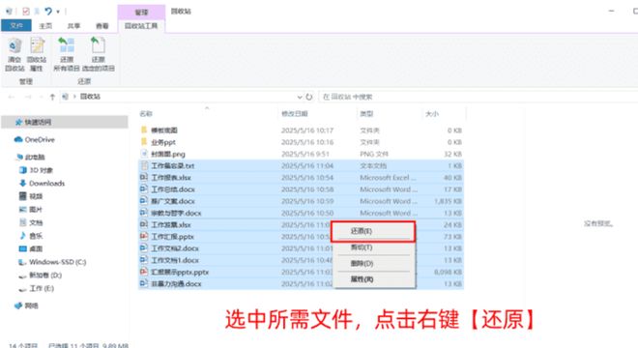Click the pptx icon of the 73 KB file
This screenshot has height=348, width=638.
click(x=144, y=237)
